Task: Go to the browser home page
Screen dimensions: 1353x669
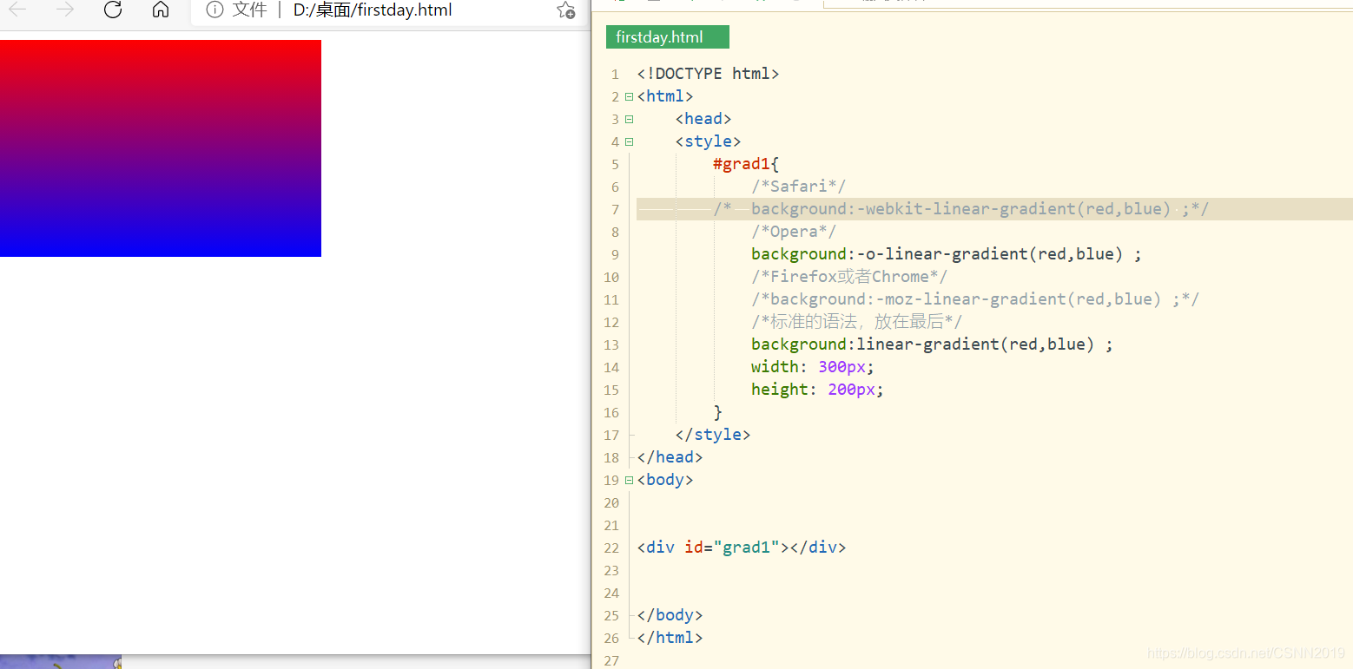Action: click(x=161, y=10)
